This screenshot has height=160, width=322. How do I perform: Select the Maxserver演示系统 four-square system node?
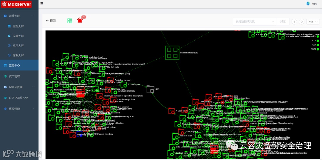172,53
